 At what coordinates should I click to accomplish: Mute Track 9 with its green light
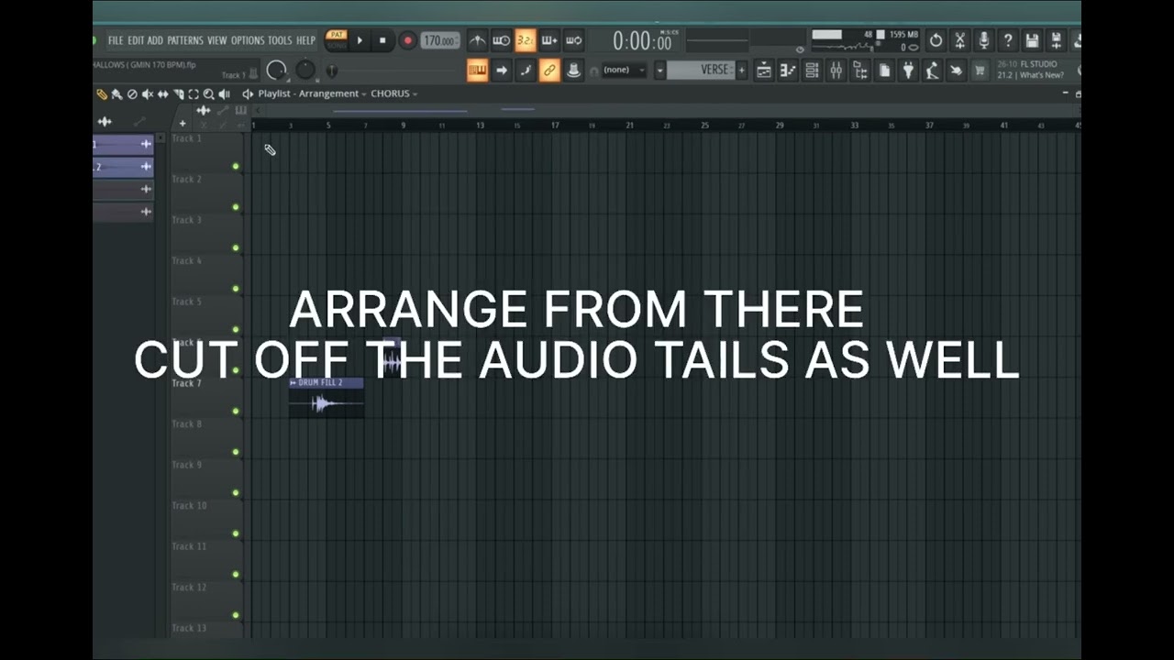pyautogui.click(x=236, y=492)
